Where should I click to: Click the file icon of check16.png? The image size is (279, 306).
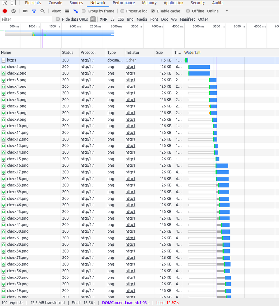point(3,166)
